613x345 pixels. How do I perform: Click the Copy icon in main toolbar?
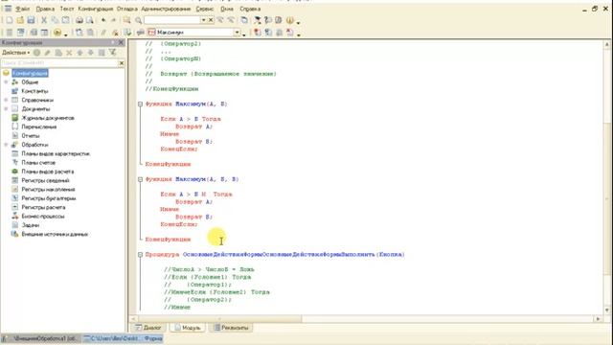pyautogui.click(x=55, y=20)
